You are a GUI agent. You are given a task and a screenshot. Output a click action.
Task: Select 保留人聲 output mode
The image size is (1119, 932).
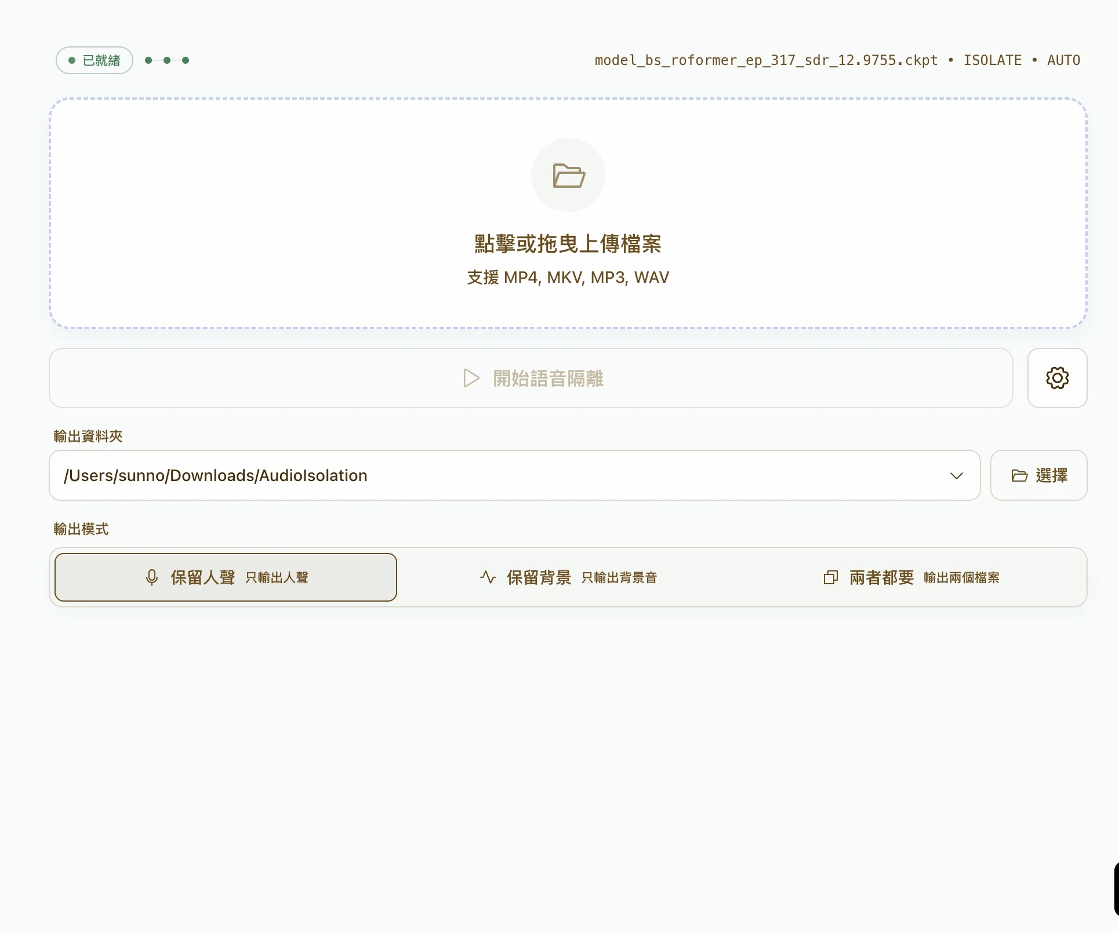(x=226, y=577)
